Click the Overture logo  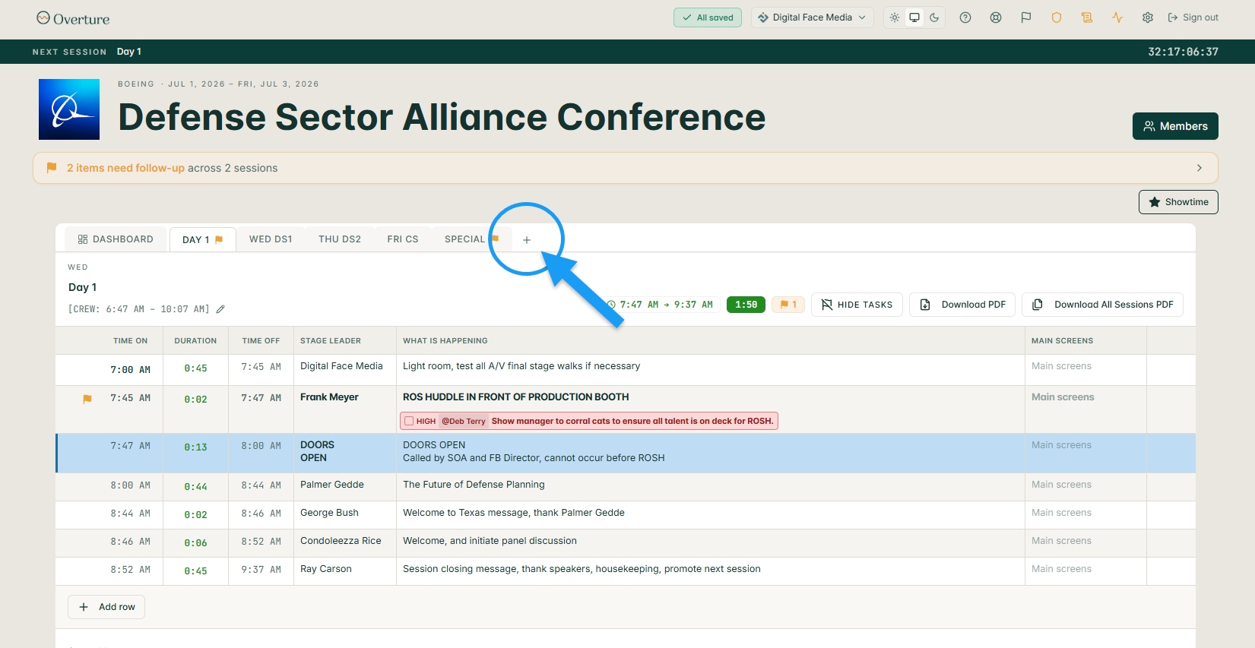click(73, 18)
